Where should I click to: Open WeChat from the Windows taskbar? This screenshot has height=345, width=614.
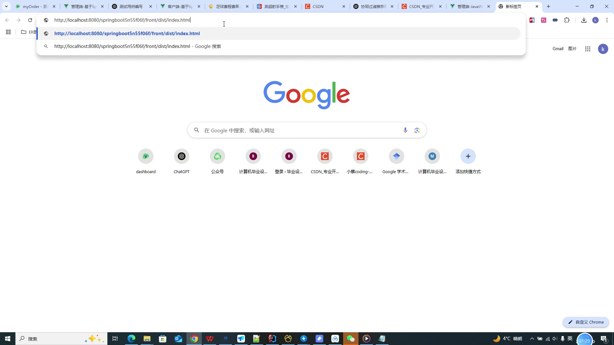pyautogui.click(x=350, y=339)
